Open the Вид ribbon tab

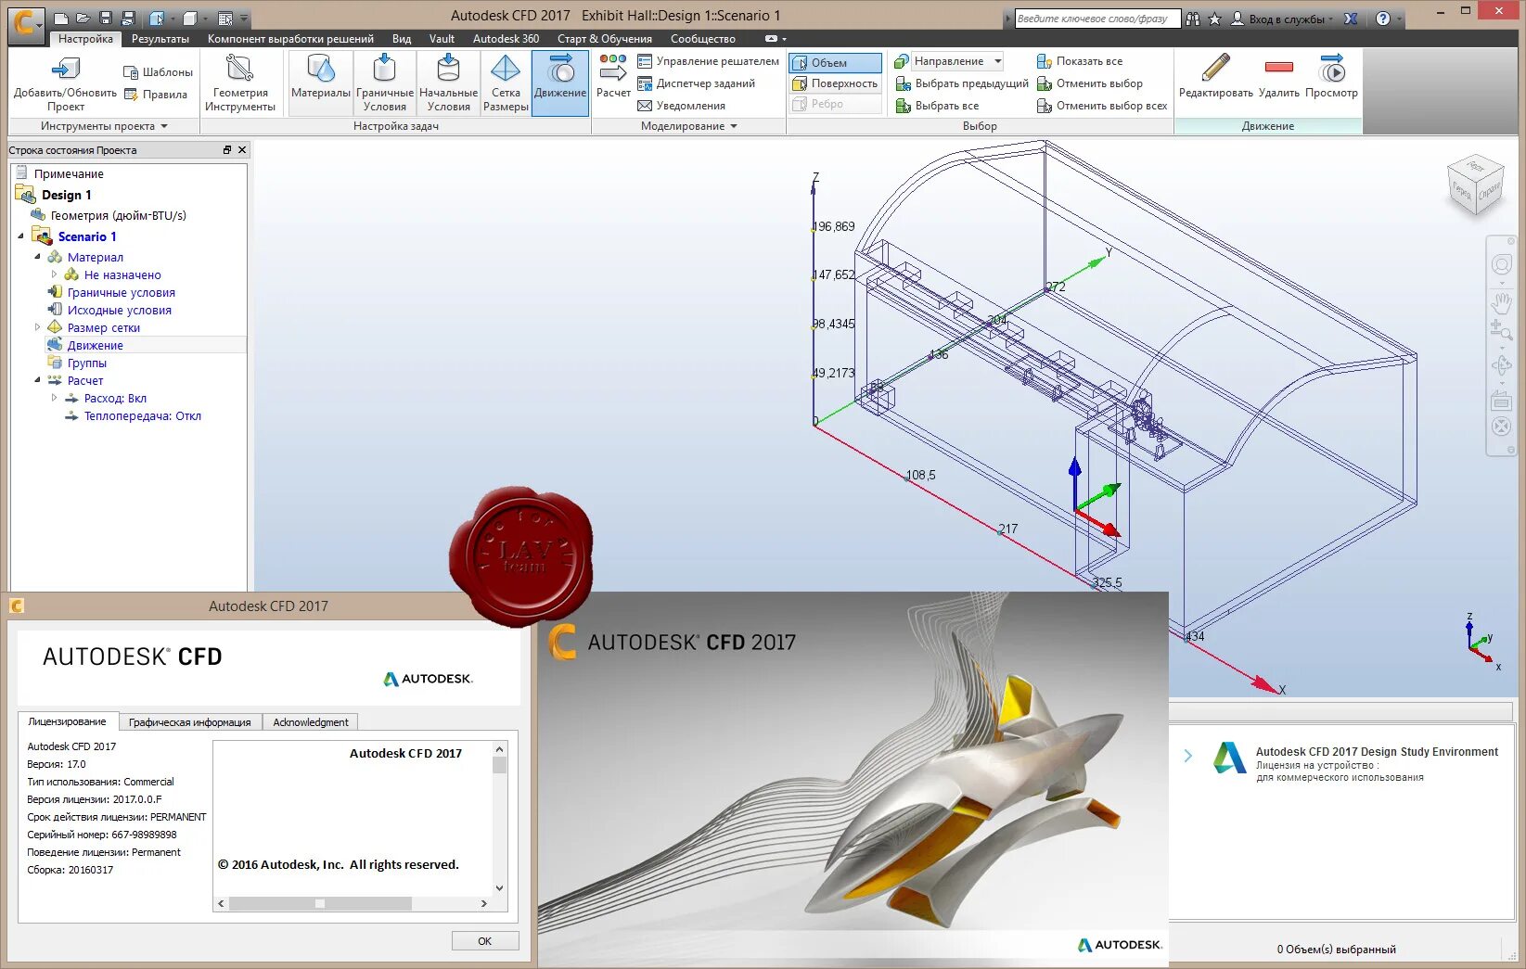click(402, 39)
